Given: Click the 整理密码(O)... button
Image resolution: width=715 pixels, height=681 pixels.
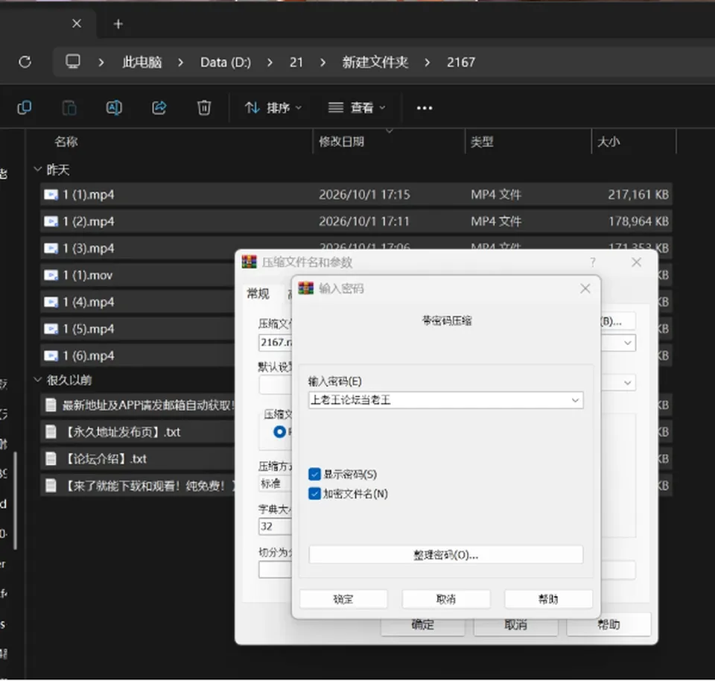Looking at the screenshot, I should tap(446, 554).
